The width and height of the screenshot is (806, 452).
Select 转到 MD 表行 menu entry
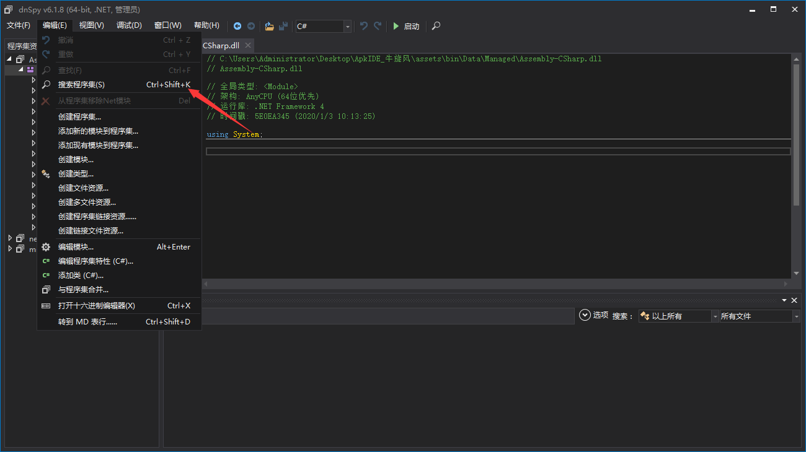click(87, 322)
